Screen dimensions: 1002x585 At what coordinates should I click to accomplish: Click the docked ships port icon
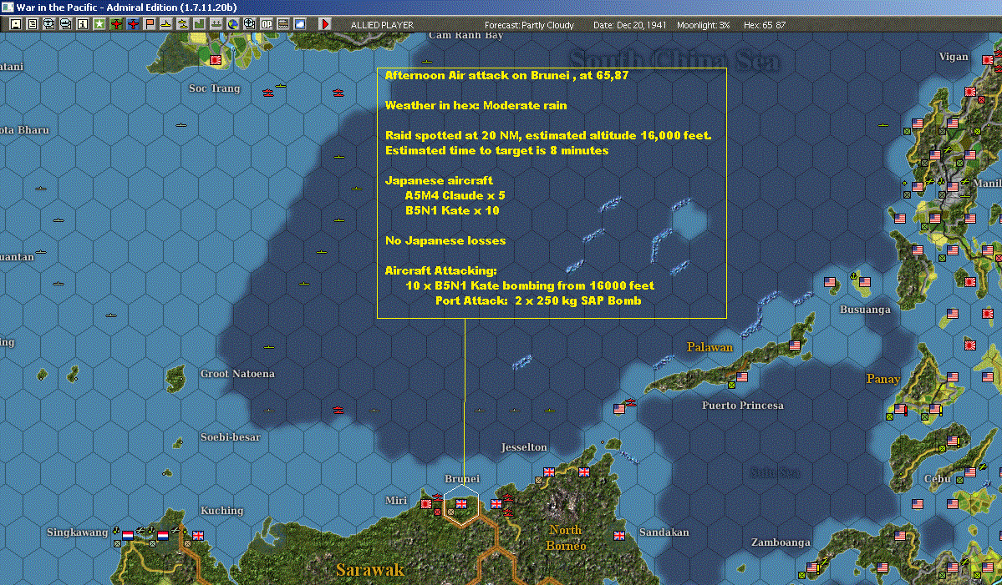click(x=216, y=24)
